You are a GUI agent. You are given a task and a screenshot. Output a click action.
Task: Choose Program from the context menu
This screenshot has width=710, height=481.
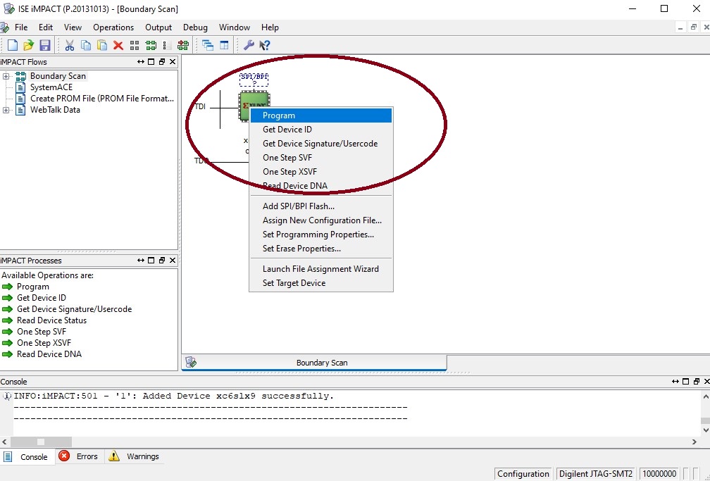tap(321, 115)
